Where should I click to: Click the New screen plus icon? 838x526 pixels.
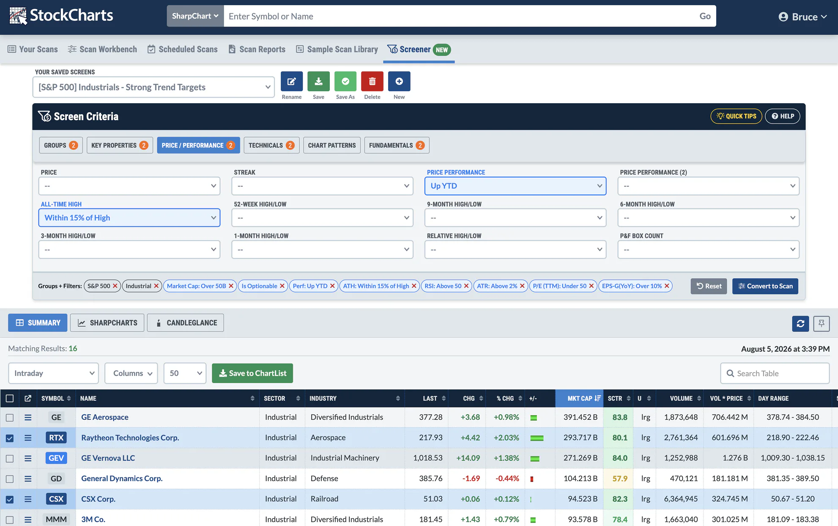pos(399,81)
